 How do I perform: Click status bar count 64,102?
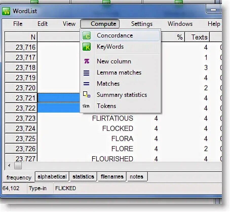coord(11,188)
